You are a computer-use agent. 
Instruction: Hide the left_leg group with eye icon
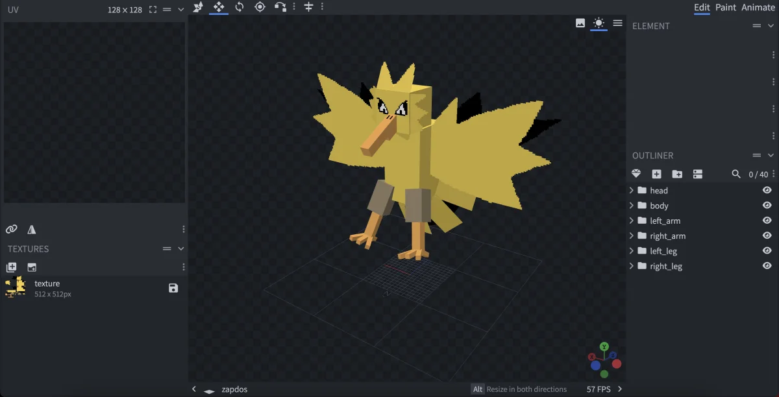pyautogui.click(x=767, y=250)
